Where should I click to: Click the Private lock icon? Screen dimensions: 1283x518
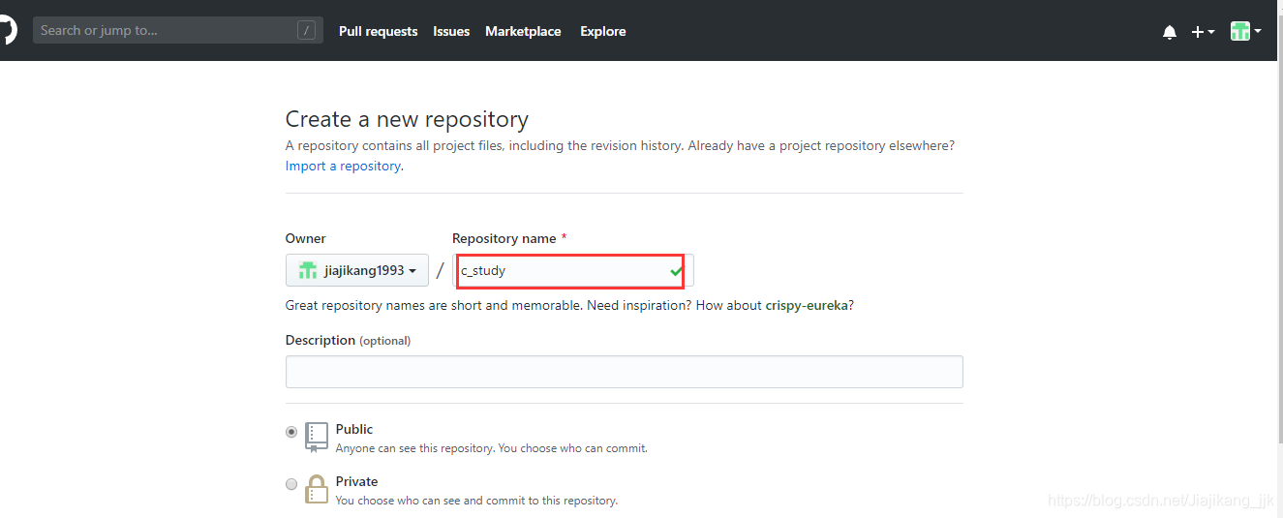click(x=317, y=489)
